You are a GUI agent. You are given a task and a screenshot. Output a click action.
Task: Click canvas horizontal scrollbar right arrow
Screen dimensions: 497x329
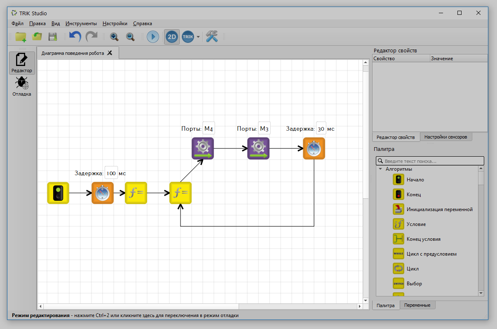point(360,306)
